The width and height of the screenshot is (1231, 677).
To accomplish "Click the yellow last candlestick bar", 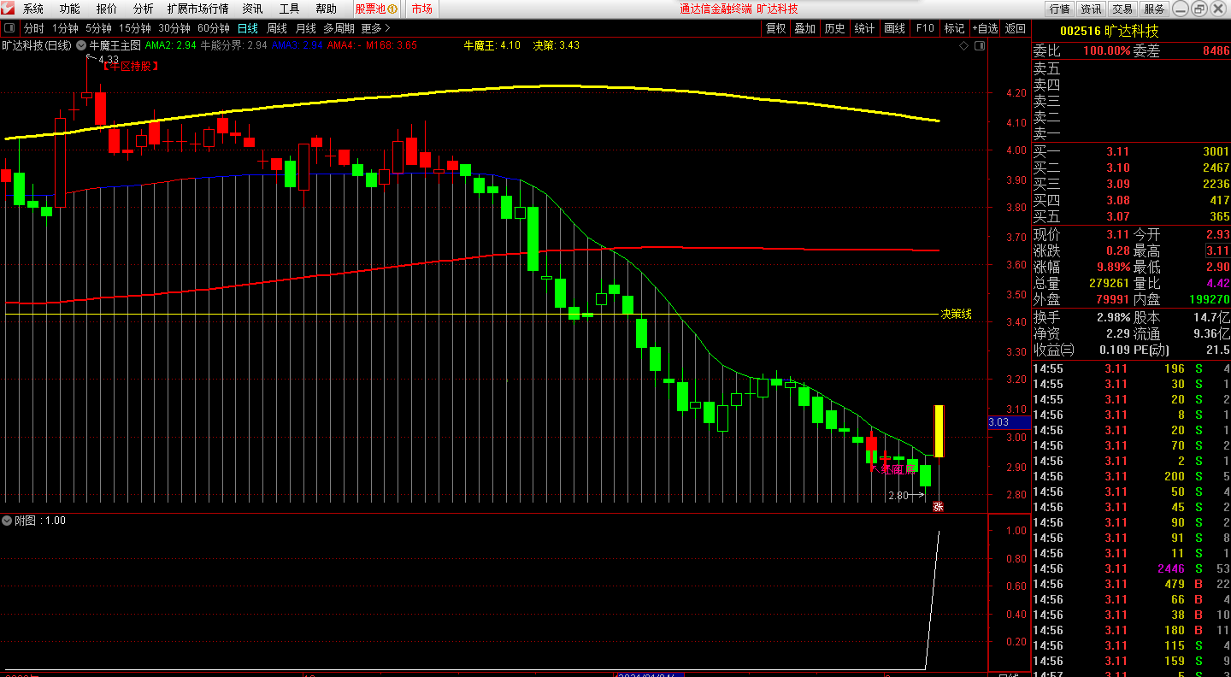I will (x=938, y=431).
